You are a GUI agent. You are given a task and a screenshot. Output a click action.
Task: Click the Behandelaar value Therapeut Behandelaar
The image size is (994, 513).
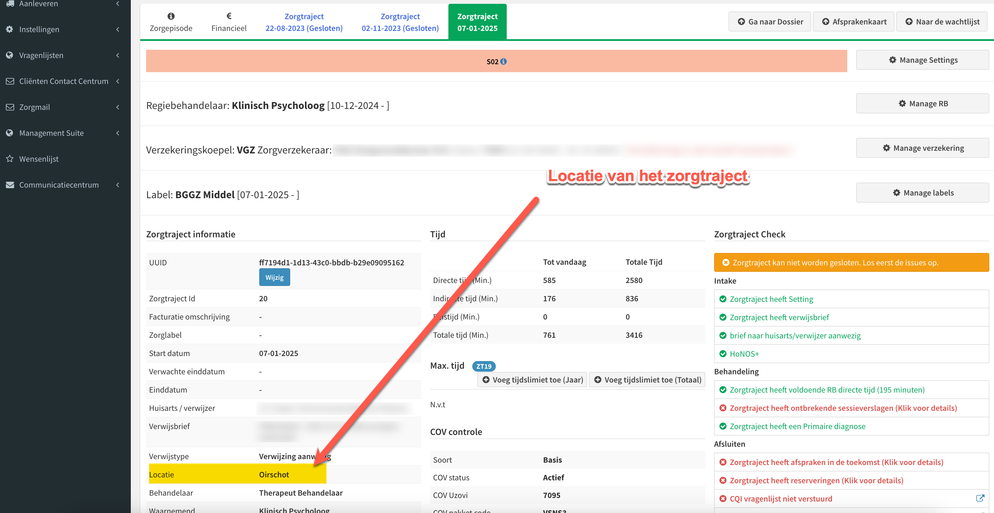point(300,493)
